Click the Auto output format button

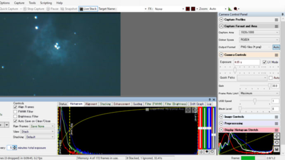coord(276,47)
